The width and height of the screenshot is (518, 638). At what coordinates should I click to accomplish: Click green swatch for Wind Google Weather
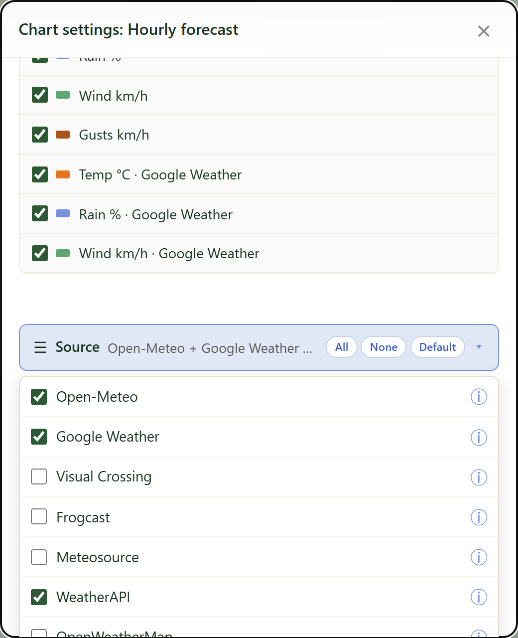coord(63,253)
